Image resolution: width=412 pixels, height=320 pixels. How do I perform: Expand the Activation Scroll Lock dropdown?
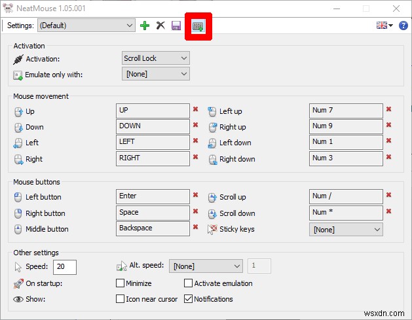[x=156, y=58]
